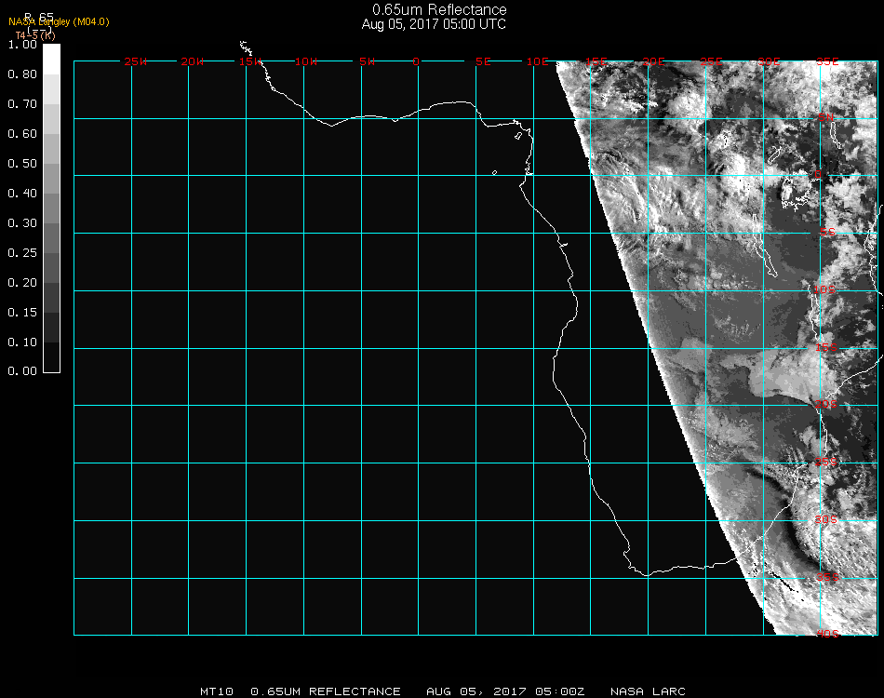Screen dimensions: 884x698
Task: Click the black bottom segment of the color bar
Action: (51, 356)
